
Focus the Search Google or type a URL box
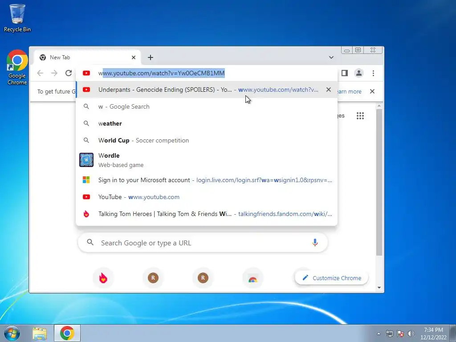(x=203, y=243)
